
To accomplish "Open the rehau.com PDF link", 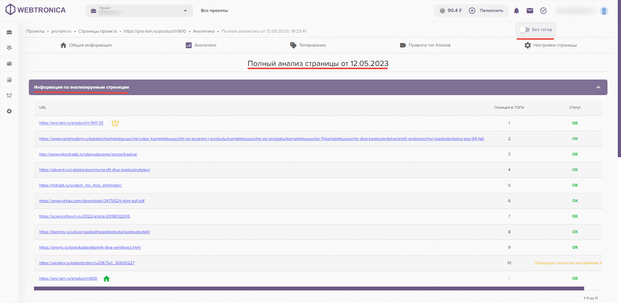I will [92, 201].
